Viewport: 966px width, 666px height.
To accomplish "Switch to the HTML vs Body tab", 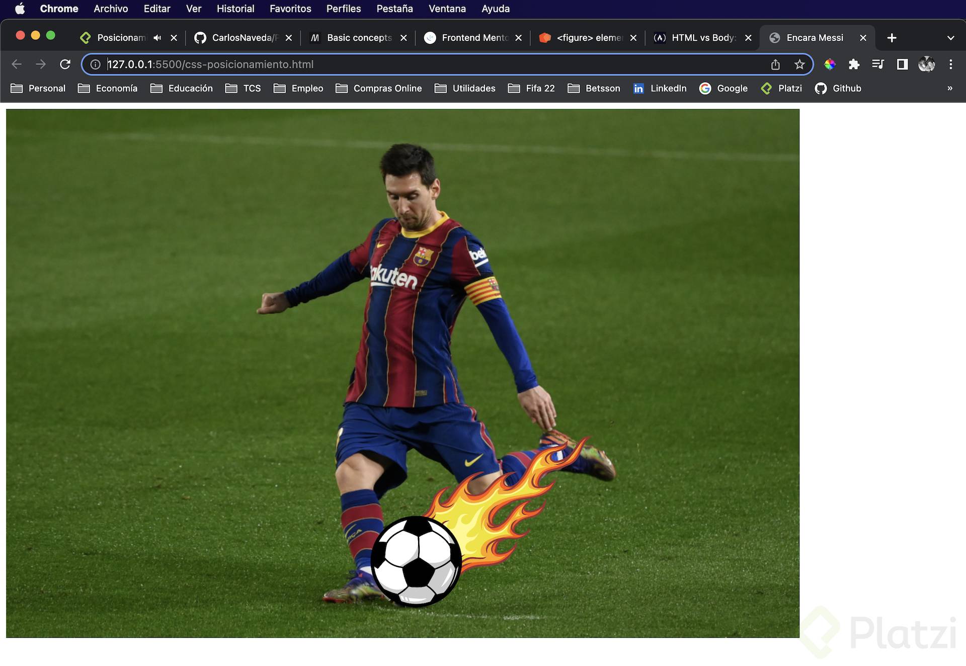I will click(703, 38).
